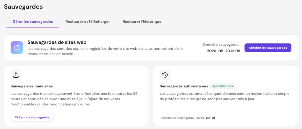Open the Gérer les sauvegardes tab
302x129 pixels.
(32, 22)
